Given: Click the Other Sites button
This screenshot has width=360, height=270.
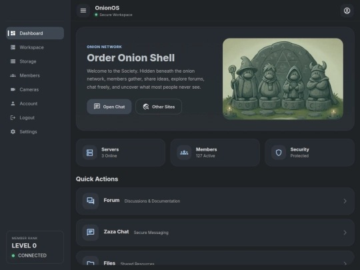Looking at the screenshot, I should (x=159, y=107).
